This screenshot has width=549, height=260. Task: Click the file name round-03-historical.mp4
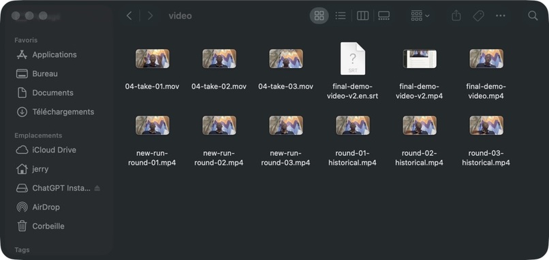[486, 158]
